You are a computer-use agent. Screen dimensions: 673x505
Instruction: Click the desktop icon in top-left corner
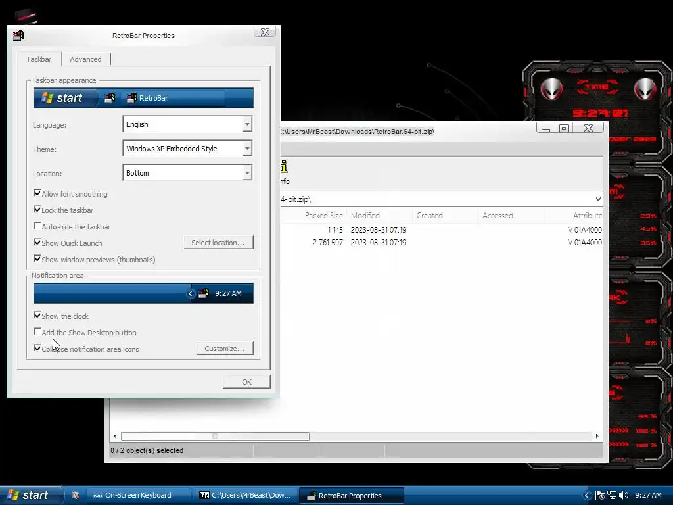[x=26, y=16]
